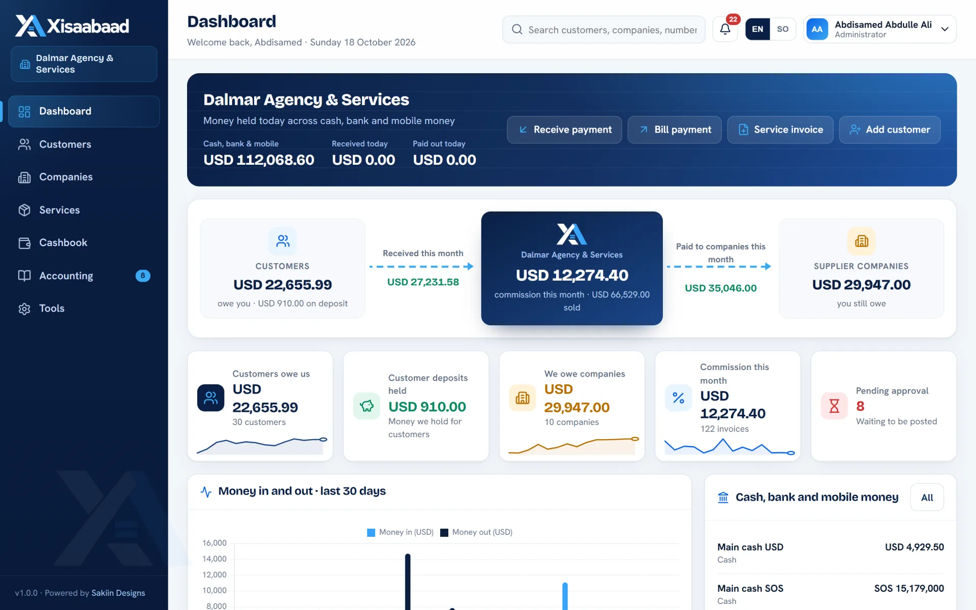Toggle Money in (USD) legend series
Viewport: 976px width, 610px height.
[x=400, y=532]
